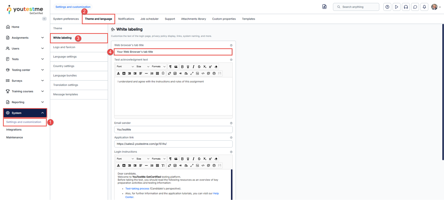This screenshot has width=444, height=200.
Task: Open Font dropdown in Login instructions editor
Action: pyautogui.click(x=125, y=159)
